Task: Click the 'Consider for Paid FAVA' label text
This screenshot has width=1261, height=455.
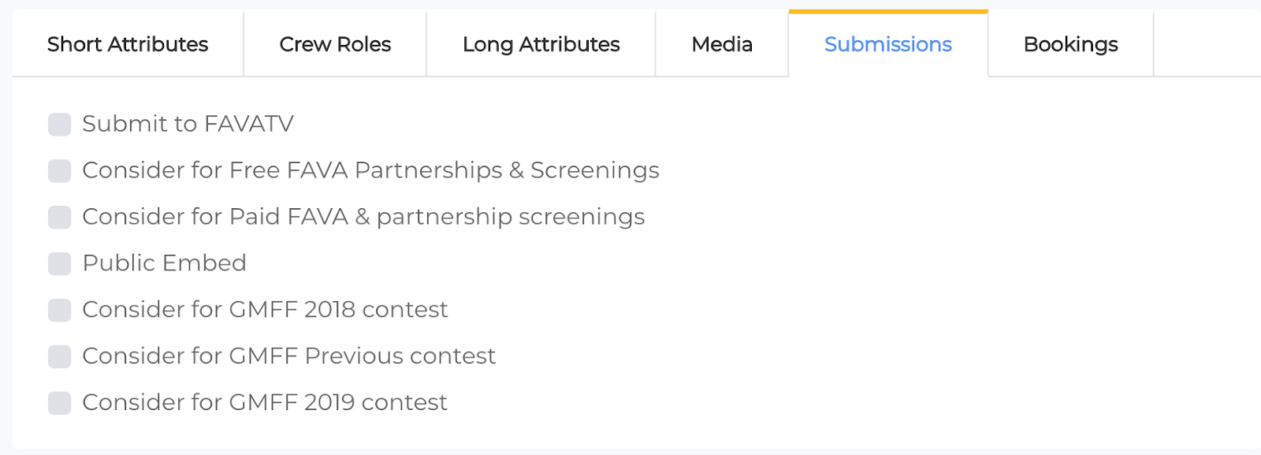Action: (x=363, y=217)
